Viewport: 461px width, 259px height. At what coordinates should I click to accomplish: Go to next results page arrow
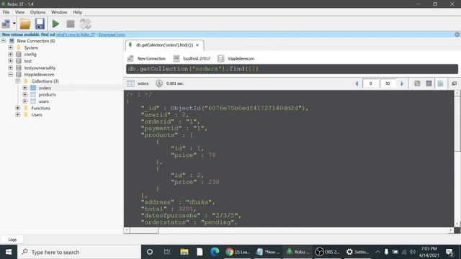point(402,83)
